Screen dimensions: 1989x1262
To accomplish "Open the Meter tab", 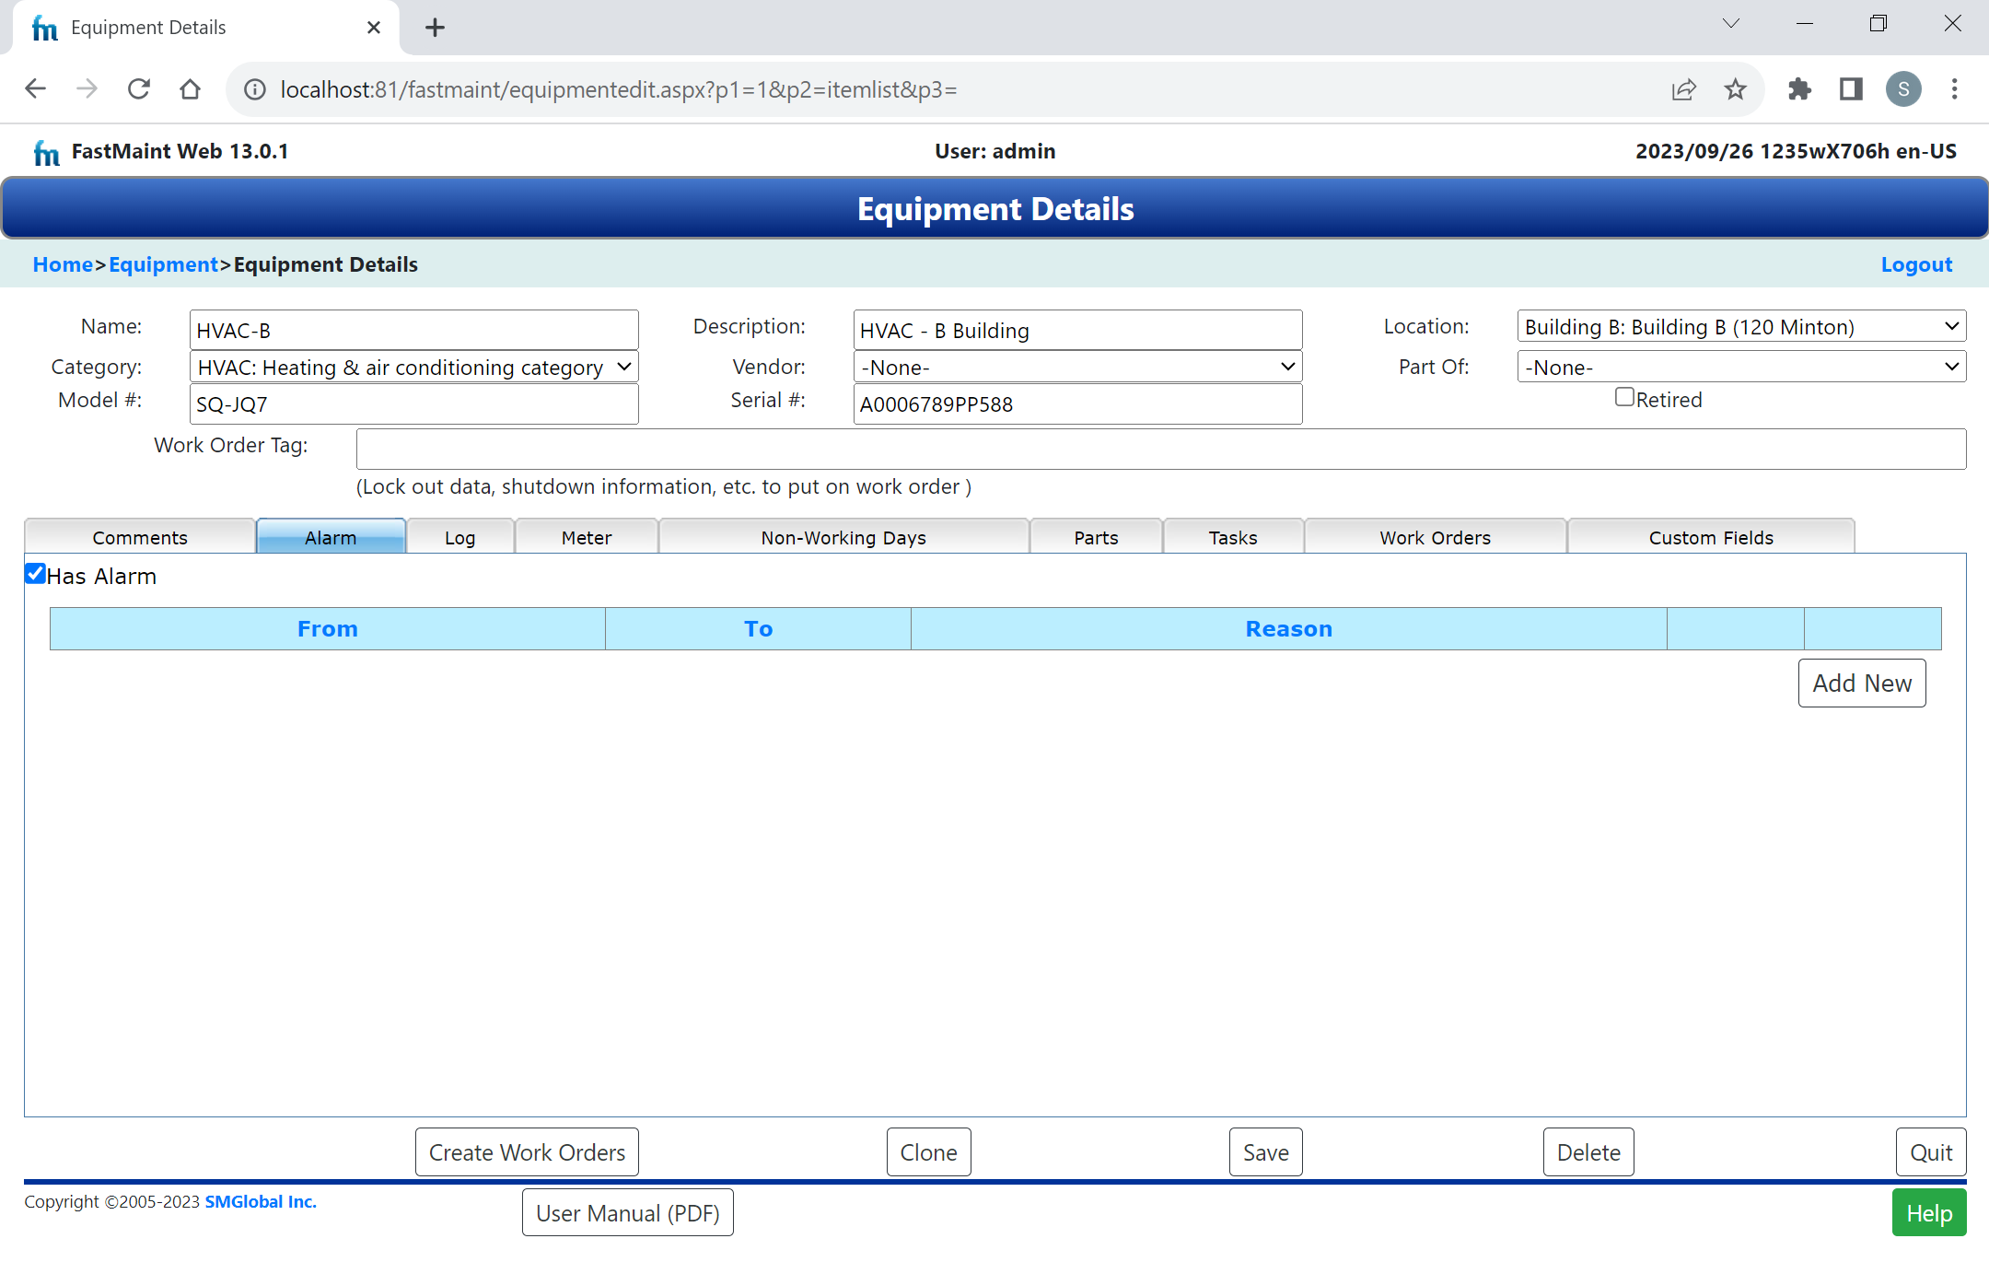I will point(587,537).
